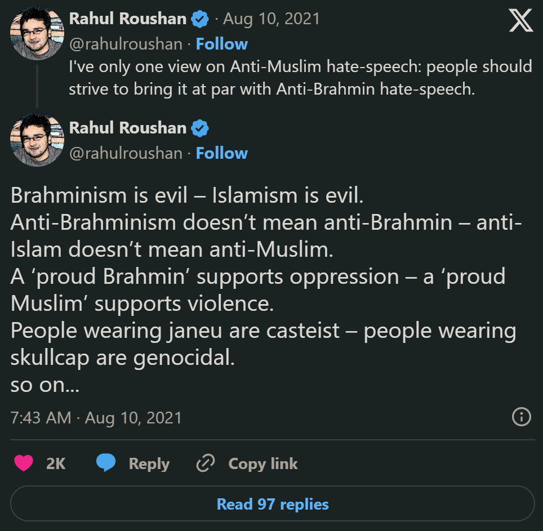The image size is (543, 531).
Task: Open the reply composer via the Reply icon
Action: [x=107, y=463]
